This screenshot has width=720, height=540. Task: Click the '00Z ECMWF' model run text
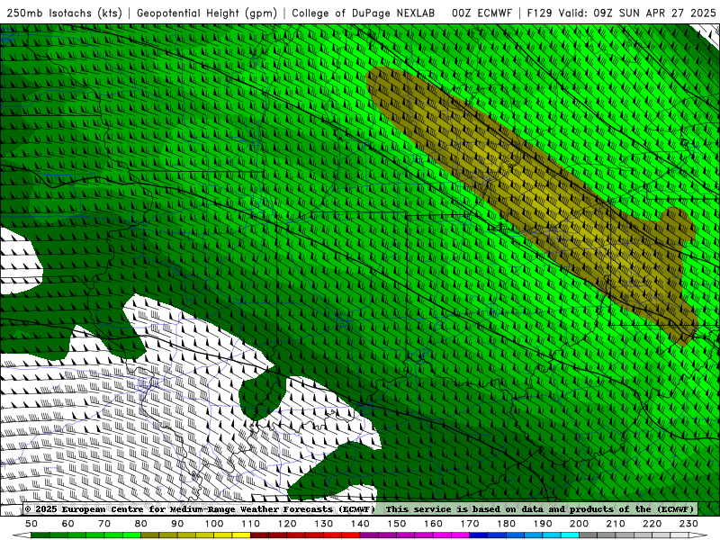point(481,13)
